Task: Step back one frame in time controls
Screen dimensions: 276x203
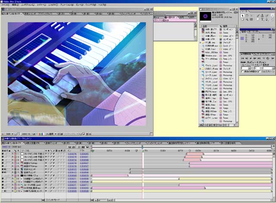Action: tap(247, 58)
